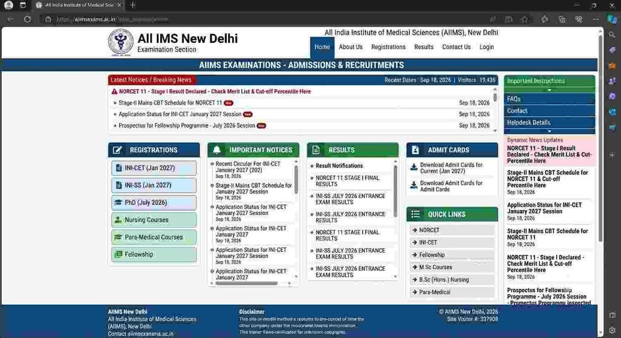Open the FAQs sidebar item
This screenshot has width=621, height=338.
point(549,99)
